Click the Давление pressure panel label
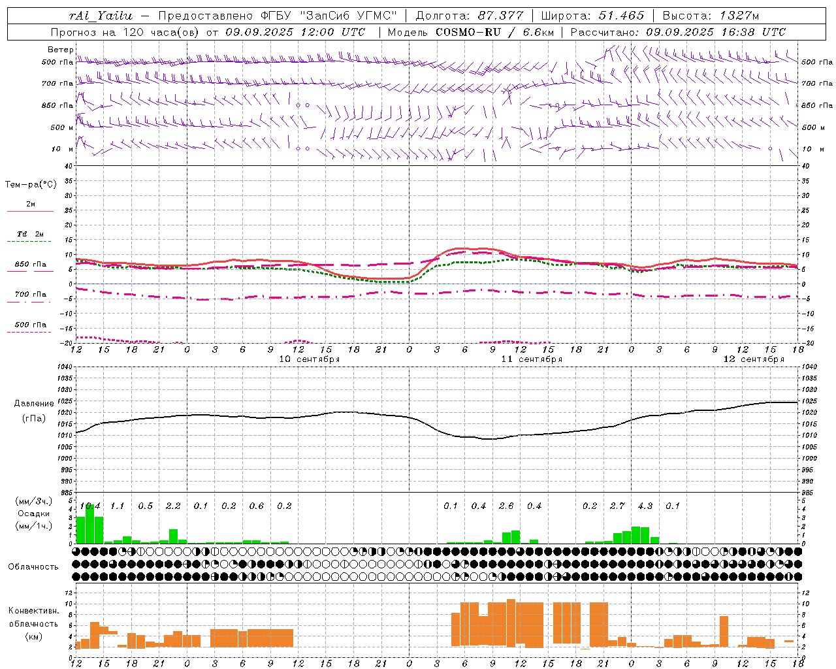The height and width of the screenshot is (669, 836). tap(34, 404)
